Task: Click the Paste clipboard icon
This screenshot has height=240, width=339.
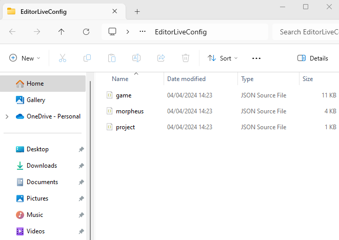Action: [112, 58]
